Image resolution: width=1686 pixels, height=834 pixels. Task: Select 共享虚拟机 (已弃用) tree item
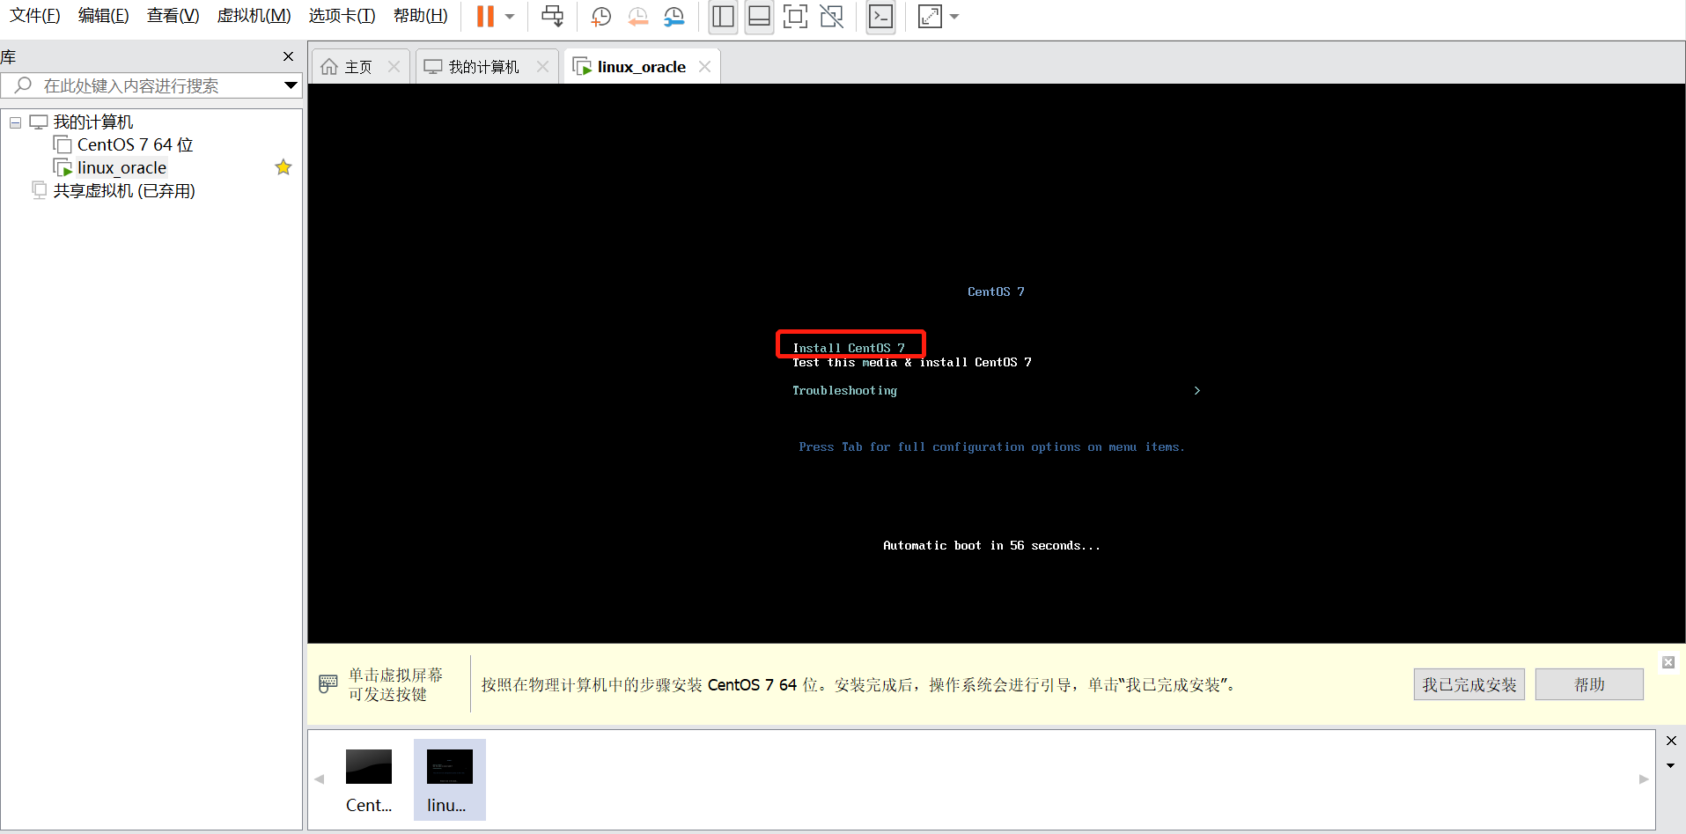click(x=124, y=190)
